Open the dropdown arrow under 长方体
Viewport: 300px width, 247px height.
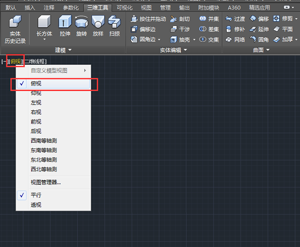pos(44,39)
